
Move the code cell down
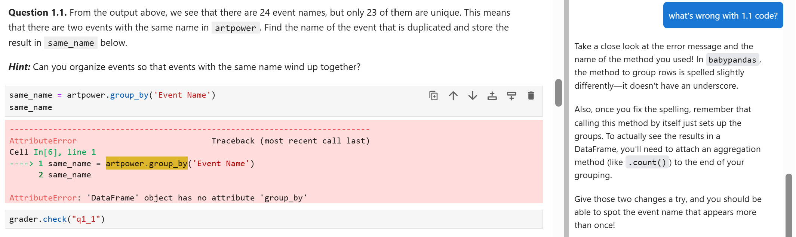click(x=473, y=96)
